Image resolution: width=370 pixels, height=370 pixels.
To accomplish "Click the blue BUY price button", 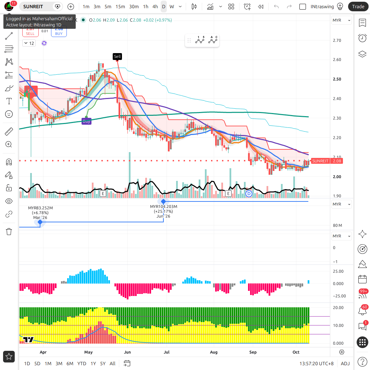I will pos(59,32).
